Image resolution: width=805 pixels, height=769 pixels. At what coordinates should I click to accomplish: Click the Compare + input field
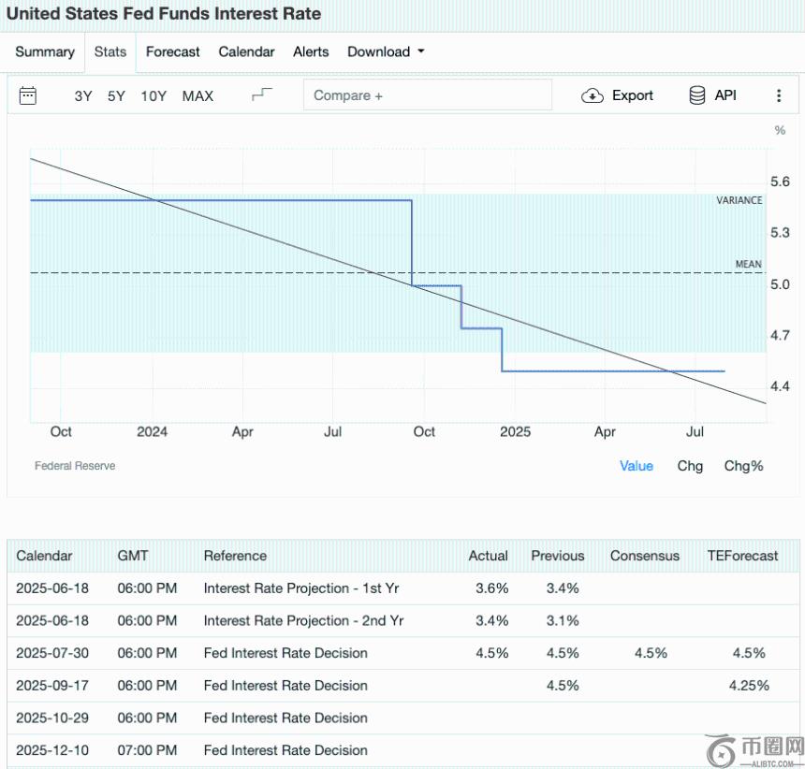(427, 95)
